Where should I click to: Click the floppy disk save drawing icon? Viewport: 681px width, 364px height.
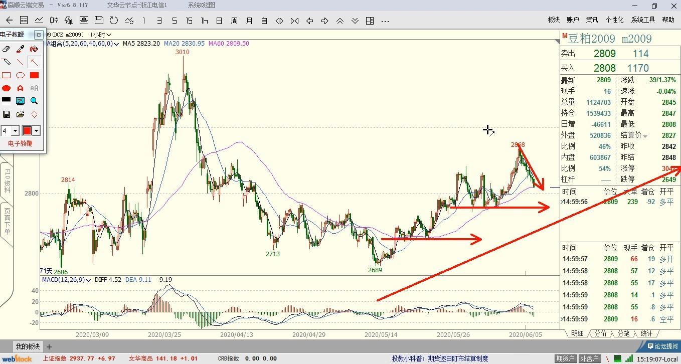click(7, 114)
